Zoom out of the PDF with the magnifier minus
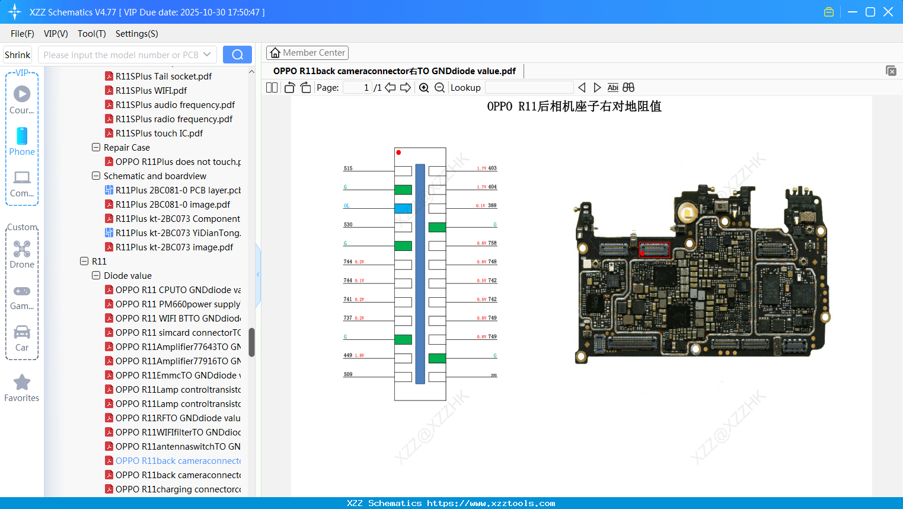 pyautogui.click(x=439, y=88)
